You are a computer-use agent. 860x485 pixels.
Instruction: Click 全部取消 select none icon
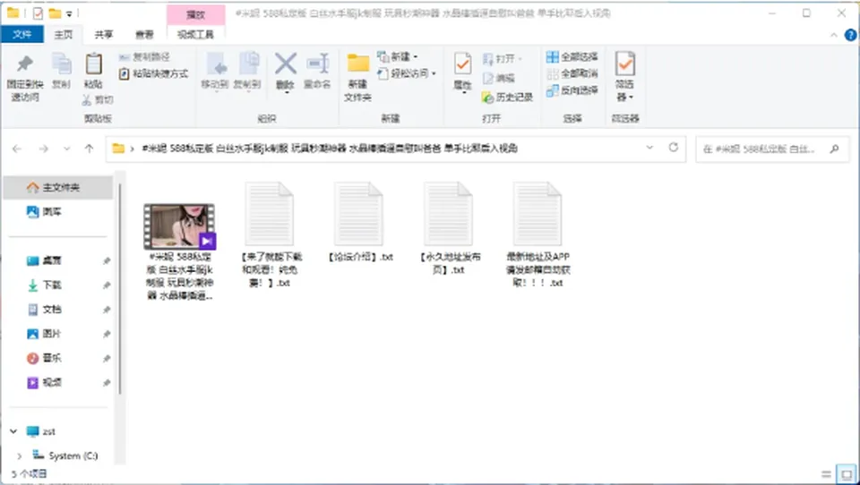(553, 73)
